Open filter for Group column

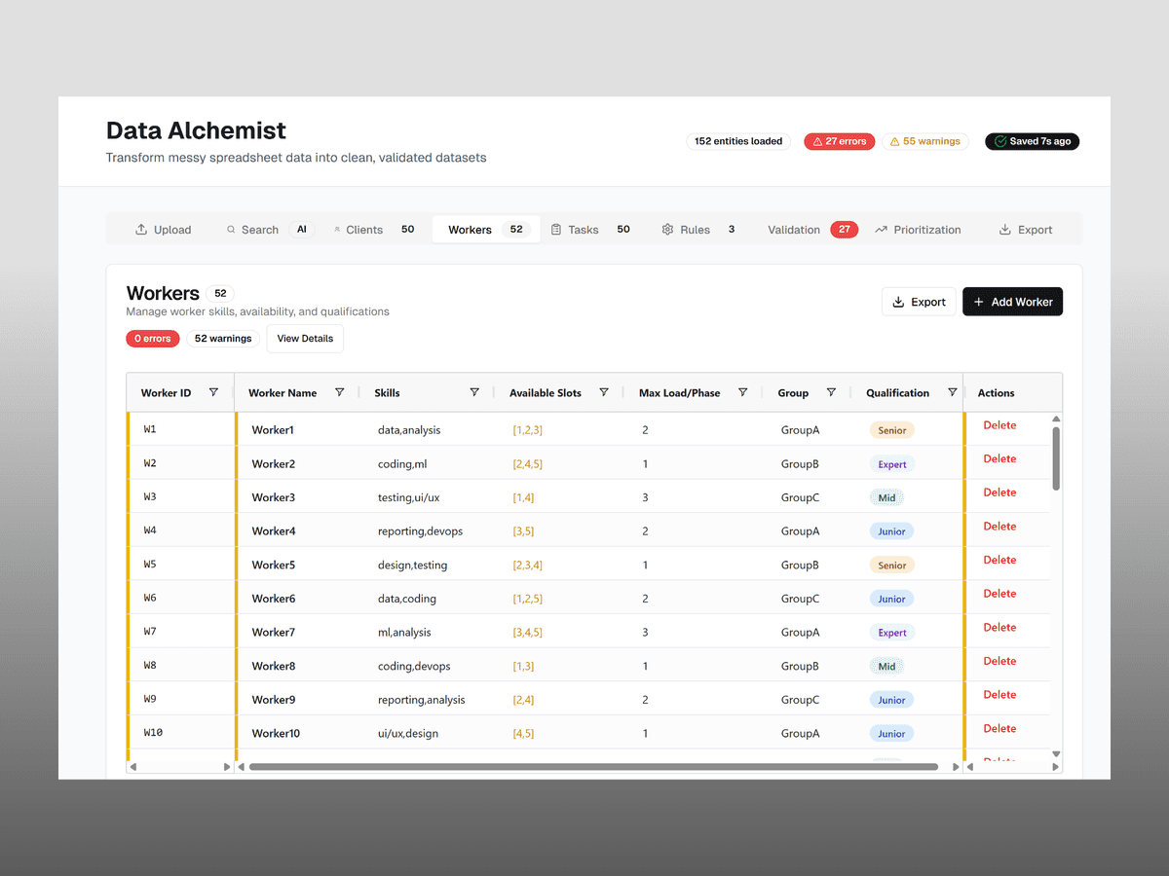coord(831,392)
